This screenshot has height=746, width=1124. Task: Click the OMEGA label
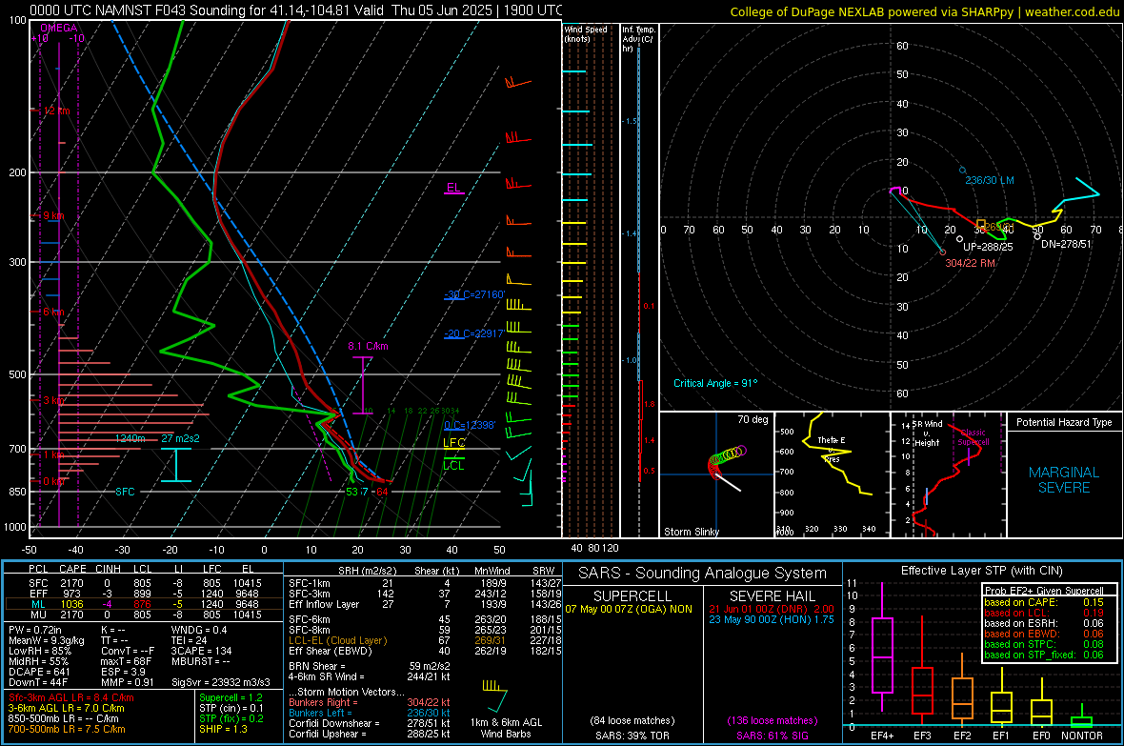59,28
